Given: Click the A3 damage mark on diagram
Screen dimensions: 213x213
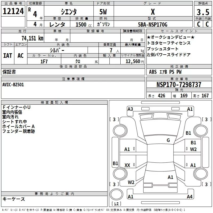Looking at the screenshot, I should tap(130, 109).
